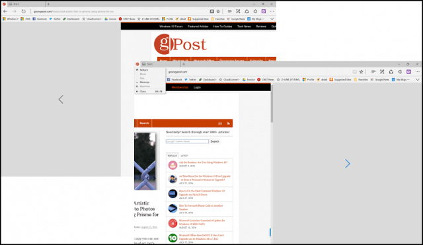Click the Share icon in the rear Edge window
Viewport: 423px width, 245px height.
point(247,11)
